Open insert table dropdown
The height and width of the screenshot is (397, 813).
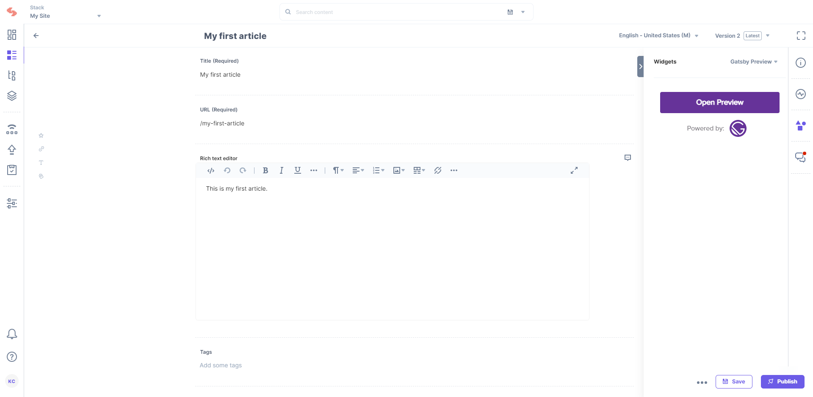tap(419, 170)
